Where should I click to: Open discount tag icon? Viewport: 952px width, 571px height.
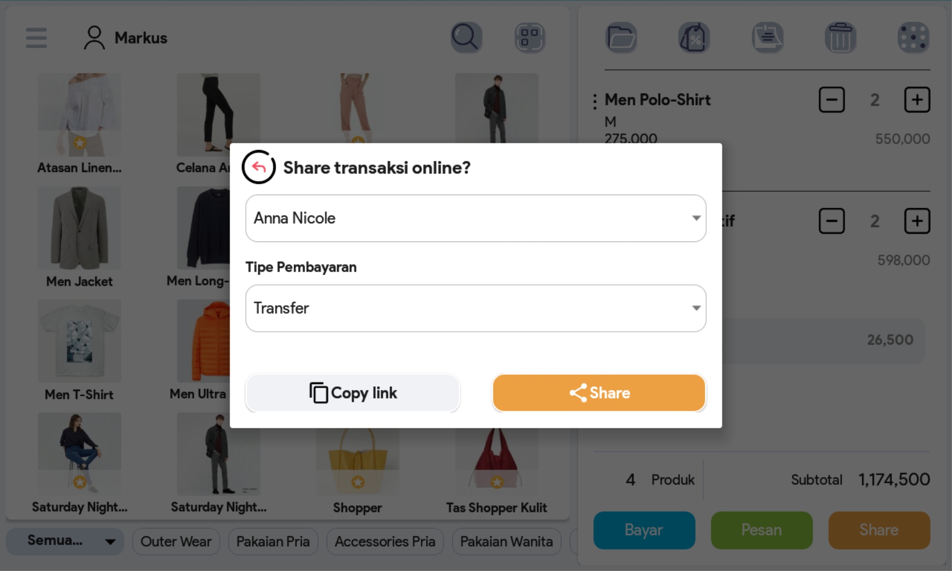tap(694, 37)
